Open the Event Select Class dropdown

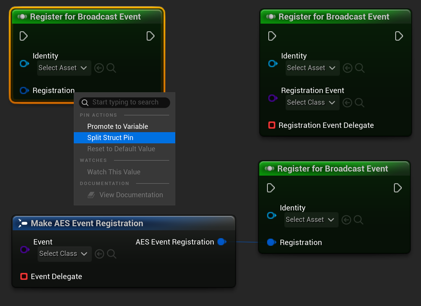pos(64,254)
